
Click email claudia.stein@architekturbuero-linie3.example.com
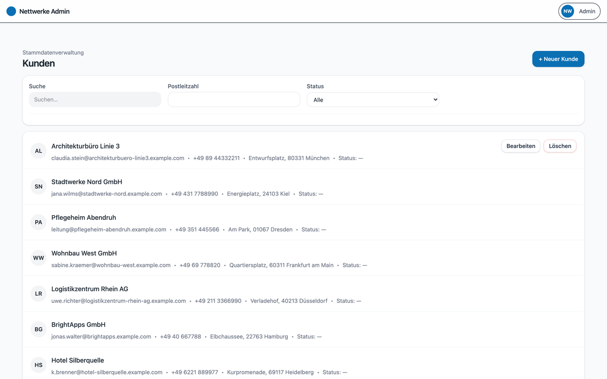coord(118,158)
